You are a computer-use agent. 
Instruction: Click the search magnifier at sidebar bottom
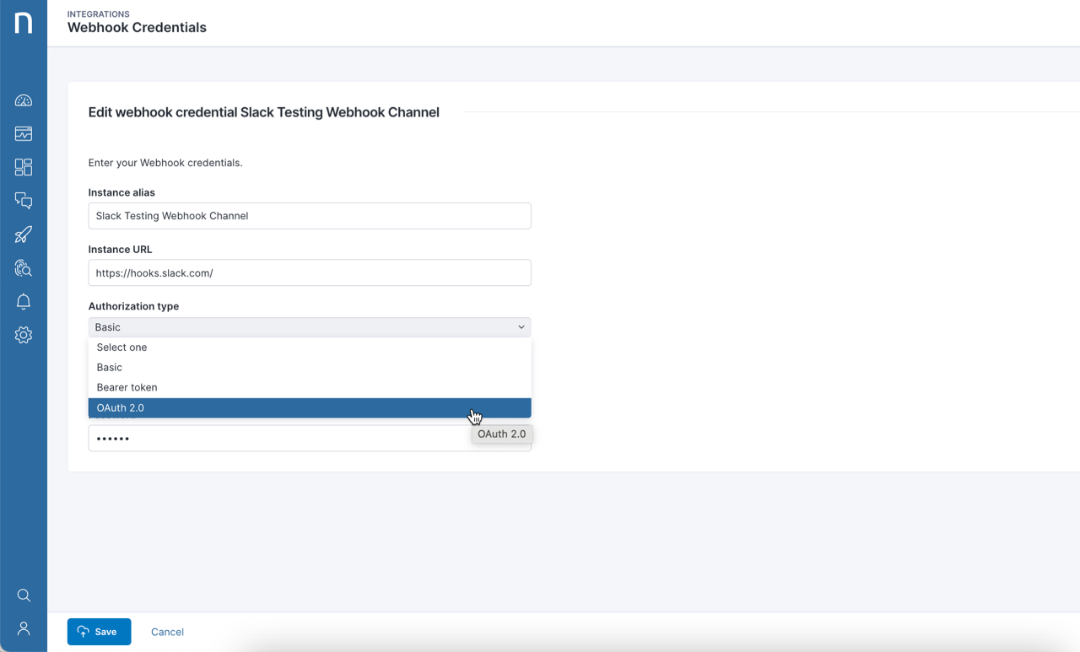(x=23, y=595)
